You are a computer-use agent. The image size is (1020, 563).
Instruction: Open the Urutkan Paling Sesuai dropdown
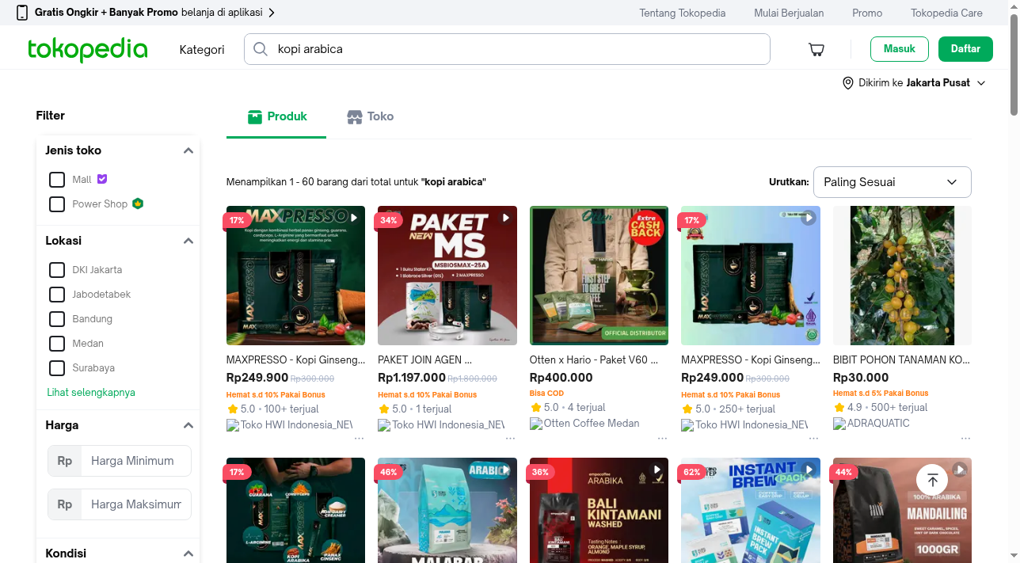coord(892,182)
